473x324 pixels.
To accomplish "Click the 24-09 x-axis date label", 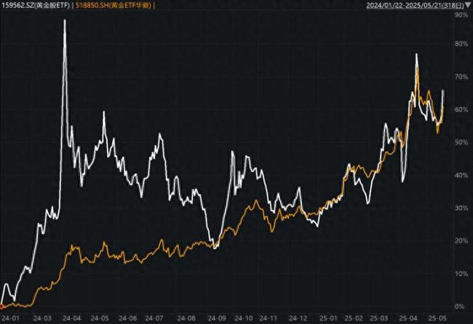I will (x=217, y=318).
